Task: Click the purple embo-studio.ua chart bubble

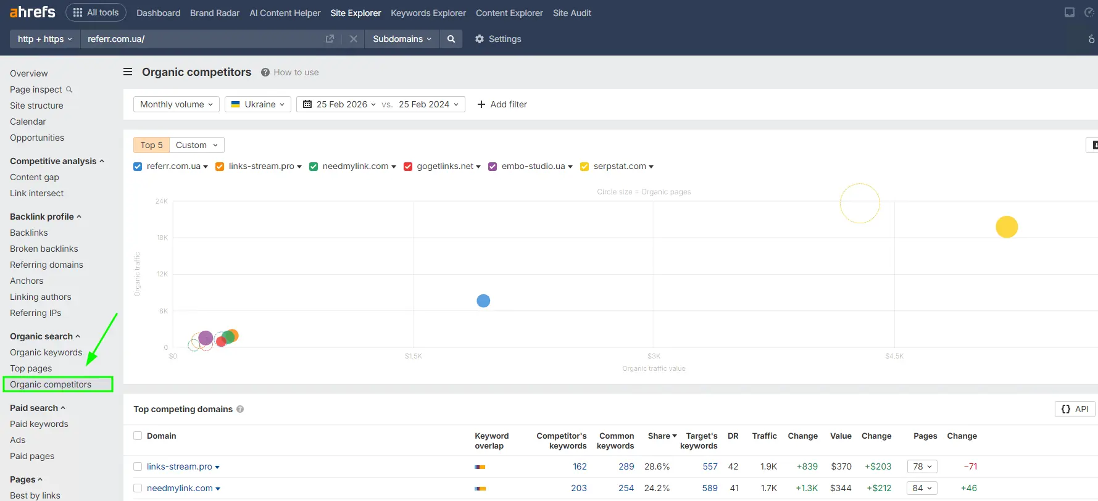Action: pos(206,338)
